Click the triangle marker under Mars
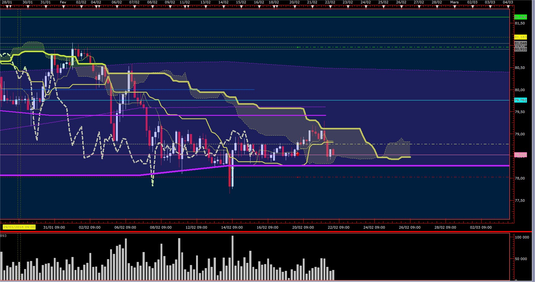The height and width of the screenshot is (282, 535). pos(454,6)
